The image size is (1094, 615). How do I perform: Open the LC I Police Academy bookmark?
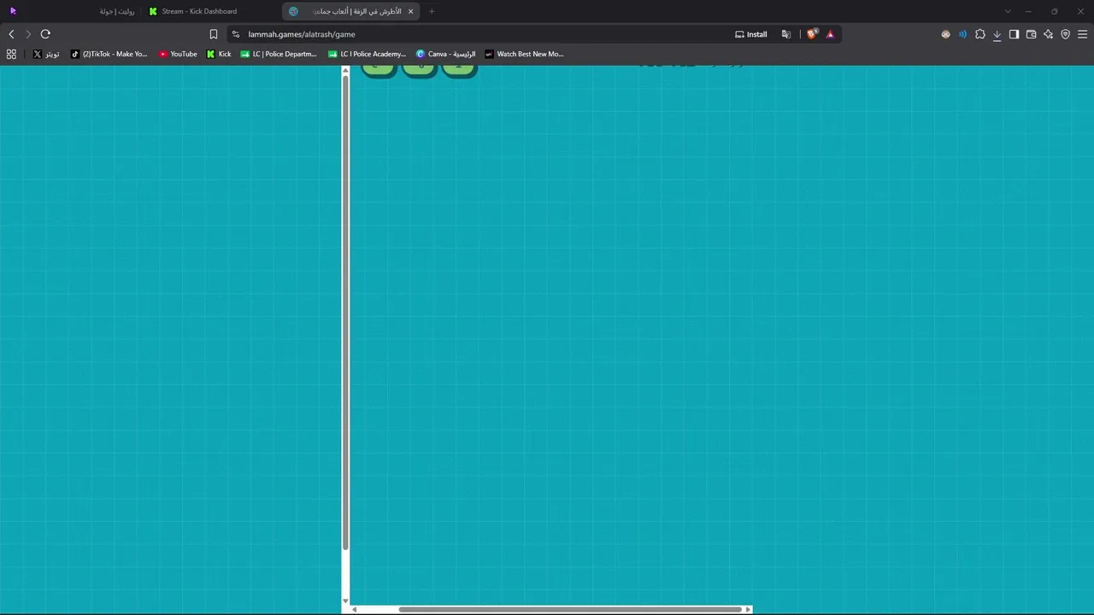[368, 54]
